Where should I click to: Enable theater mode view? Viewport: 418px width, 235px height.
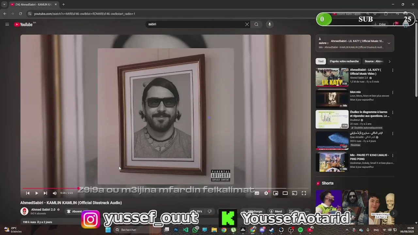pos(285,193)
